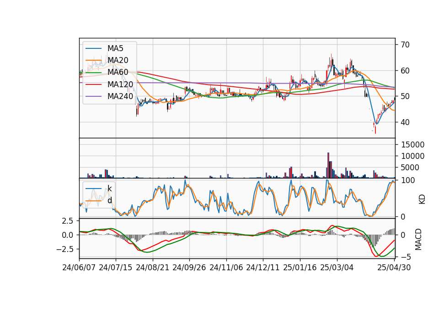Screen dimensions: 439x315
Task: Click the 24/12/11 date tick label
Action: [x=263, y=268]
